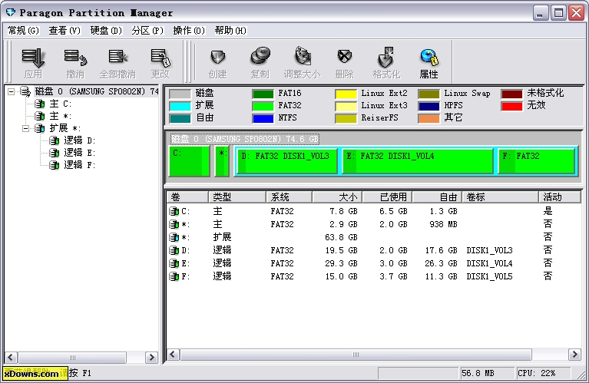Viewport: 589px width, 383px height.
Task: Click the 删除 (Delete) partition icon
Action: coord(345,63)
